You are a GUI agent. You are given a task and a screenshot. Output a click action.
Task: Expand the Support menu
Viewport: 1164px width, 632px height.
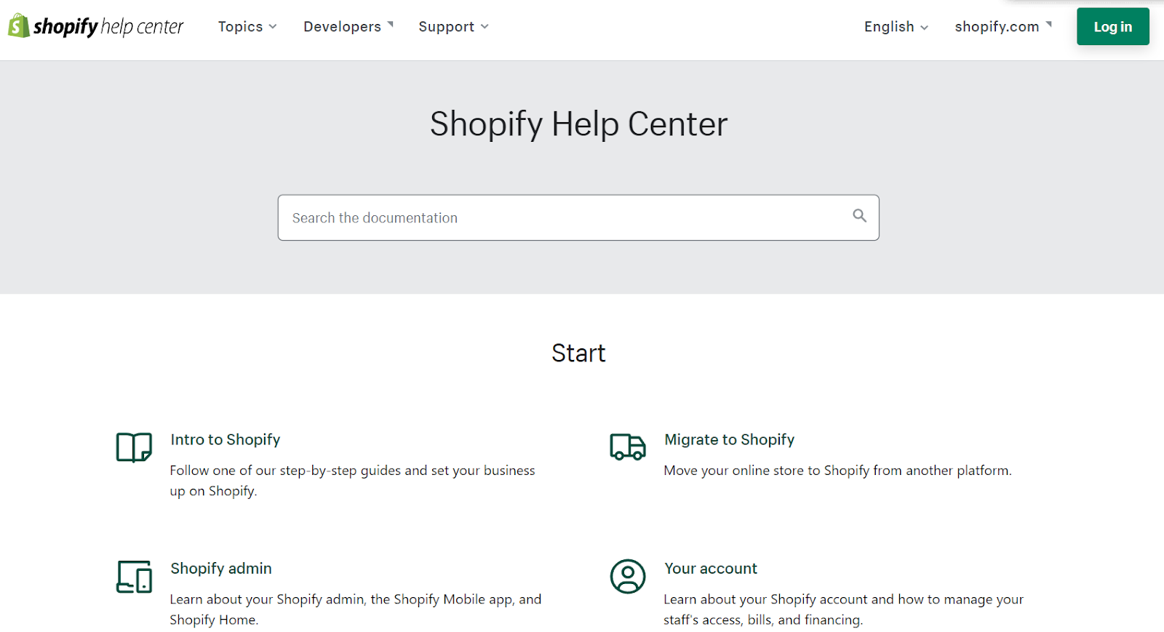(x=453, y=27)
